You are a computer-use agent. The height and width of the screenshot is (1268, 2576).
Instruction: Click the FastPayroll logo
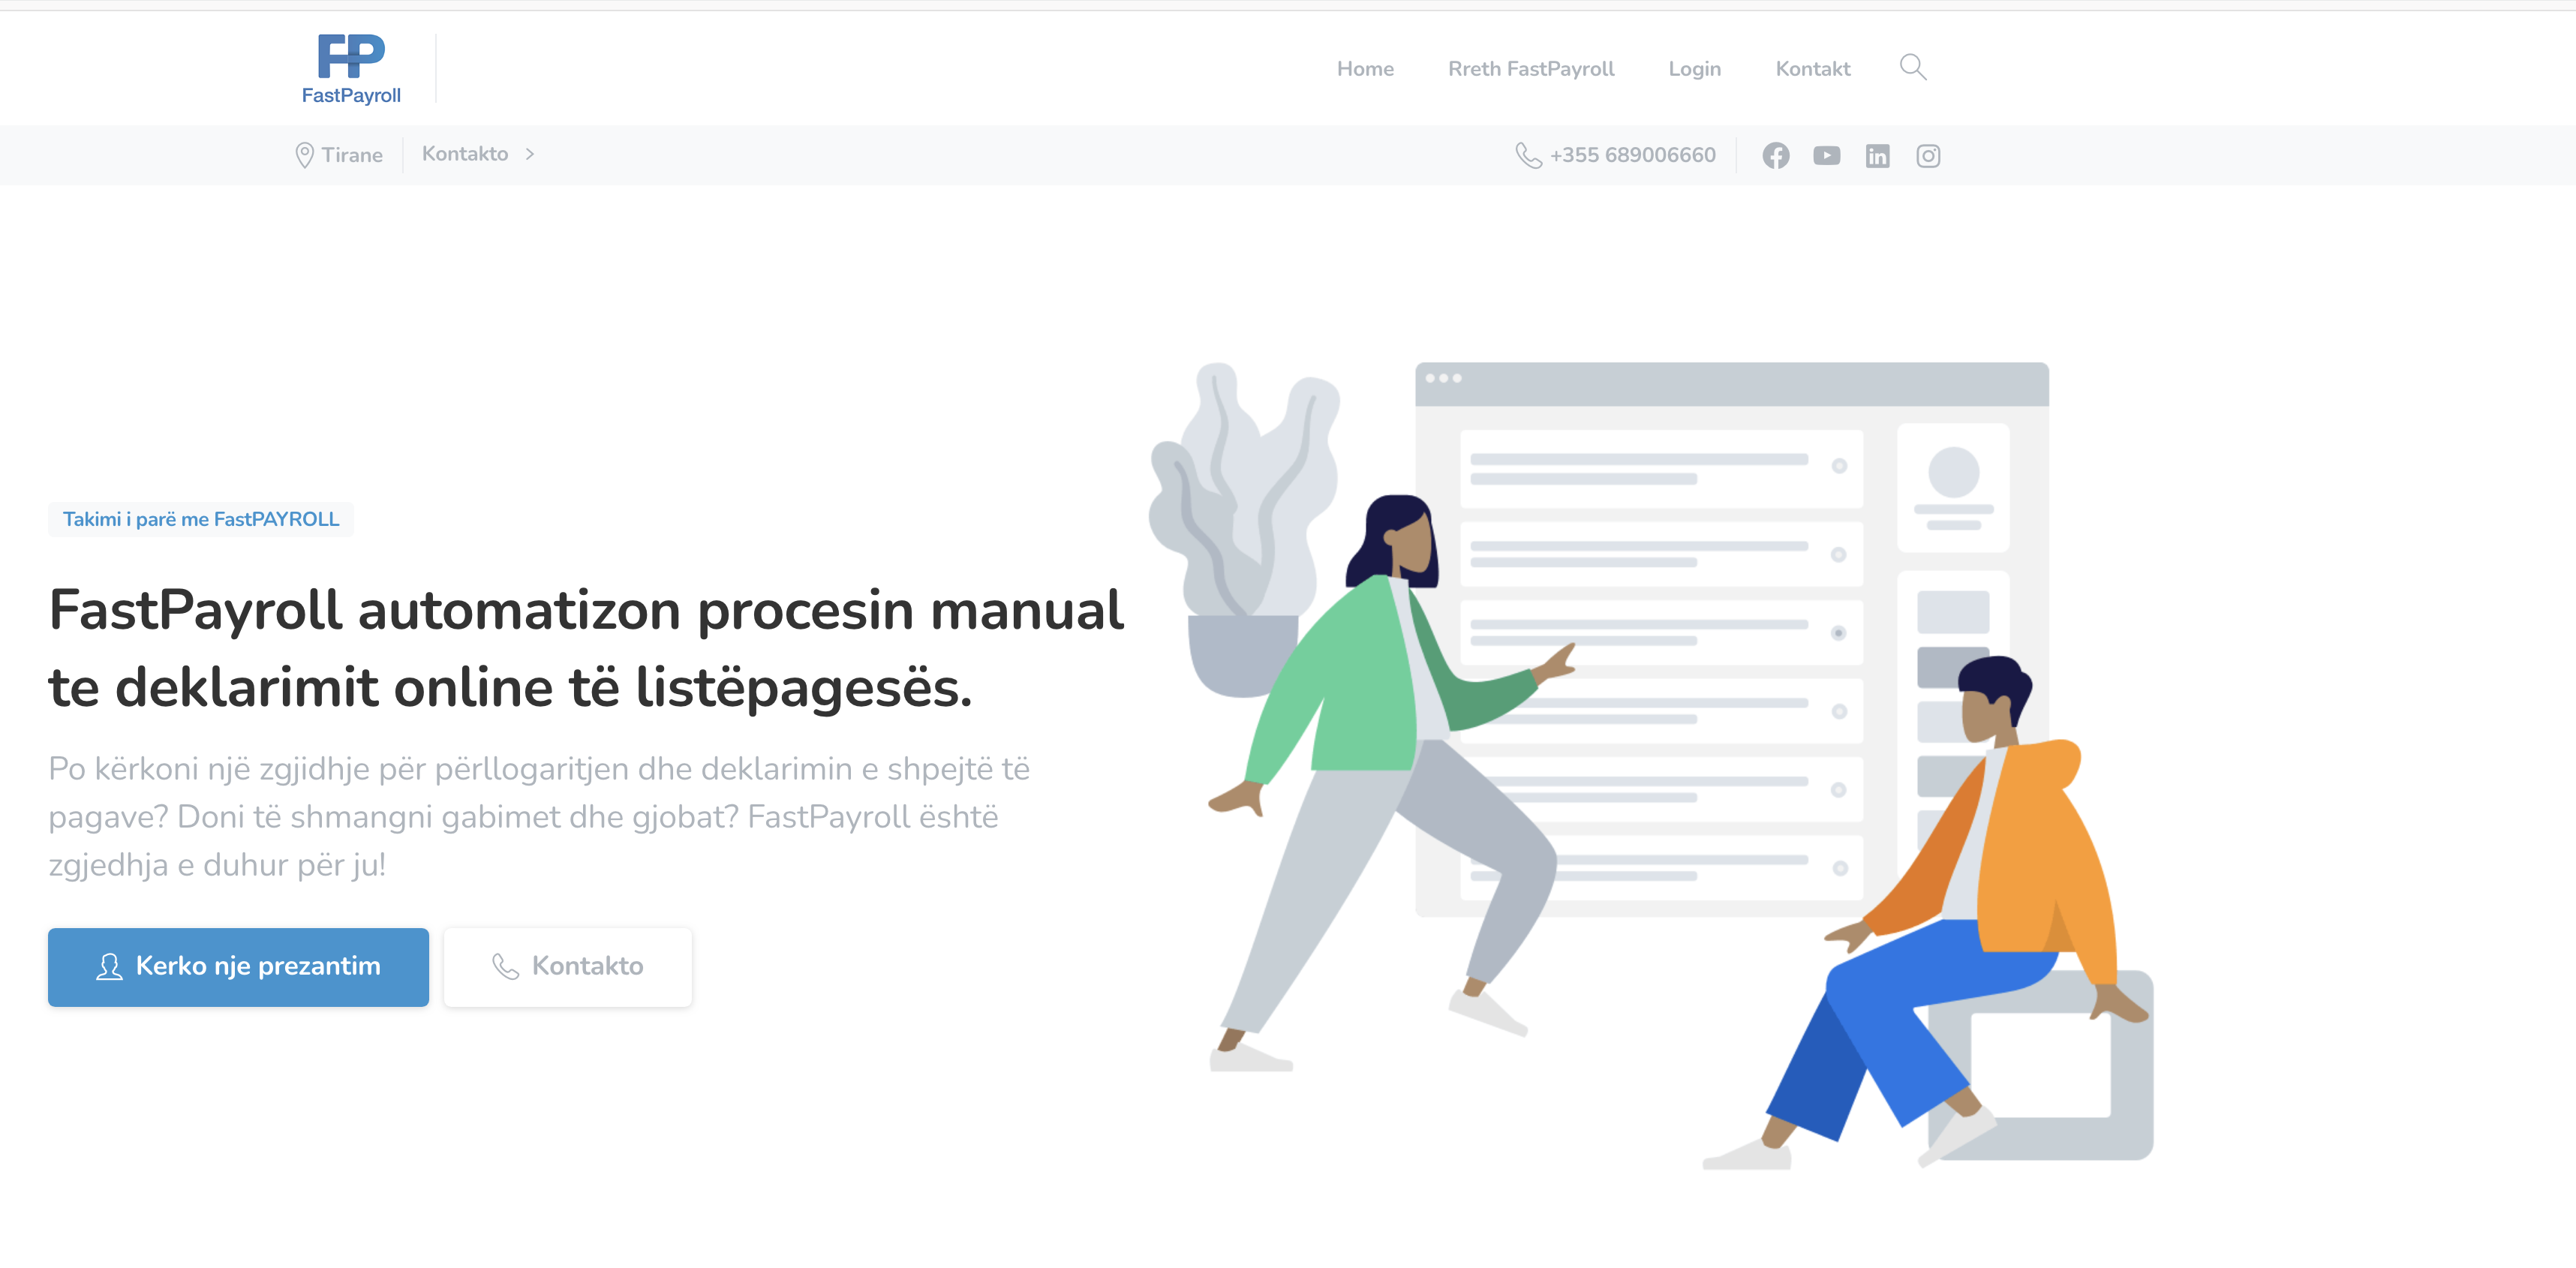click(351, 69)
